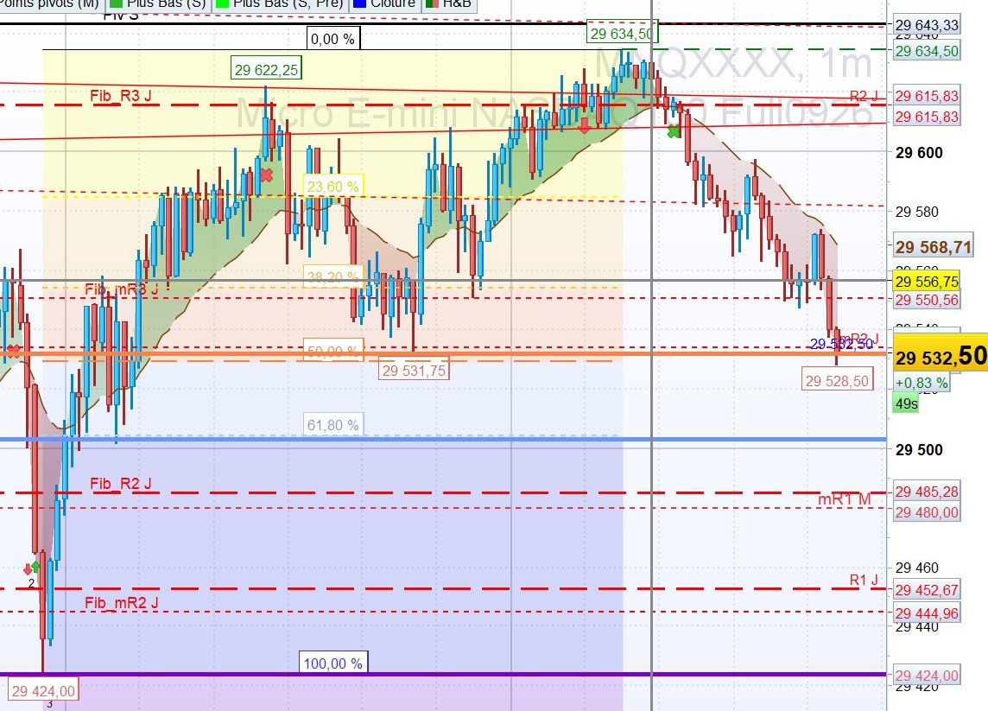Select the light green swatch of Plus Bas (S, Pré)
The width and height of the screenshot is (988, 711).
click(x=222, y=3)
